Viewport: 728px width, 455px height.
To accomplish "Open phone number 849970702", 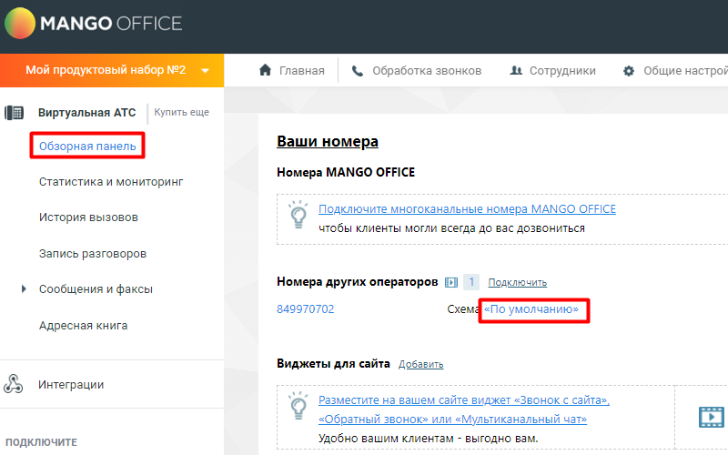I will [x=306, y=309].
